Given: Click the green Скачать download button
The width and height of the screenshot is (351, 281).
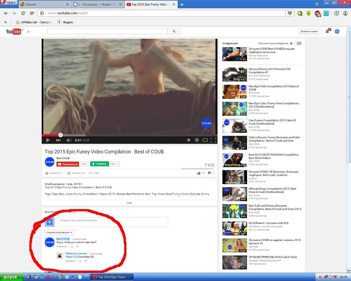Looking at the screenshot, I should [x=99, y=164].
